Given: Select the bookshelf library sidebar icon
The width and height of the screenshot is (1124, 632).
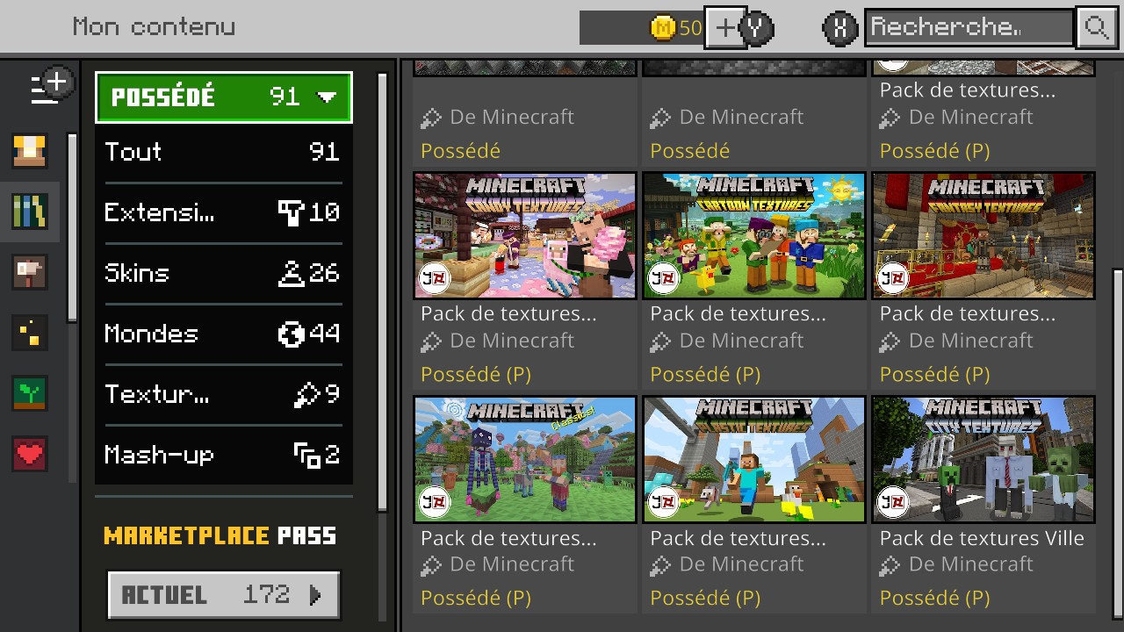Looking at the screenshot, I should coord(30,212).
